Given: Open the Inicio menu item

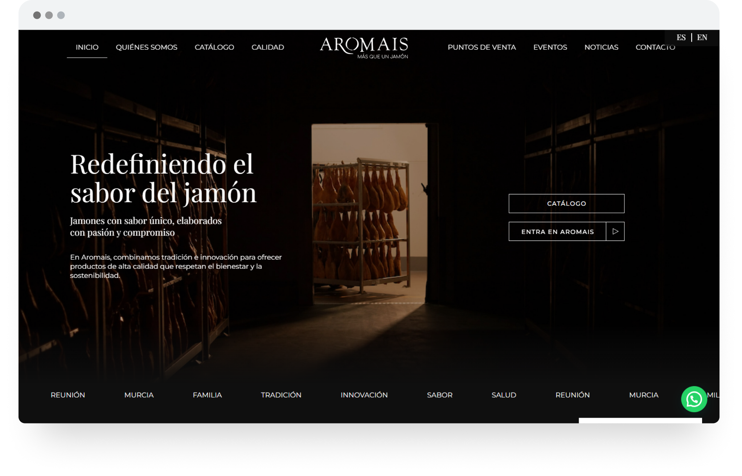Looking at the screenshot, I should pyautogui.click(x=87, y=47).
